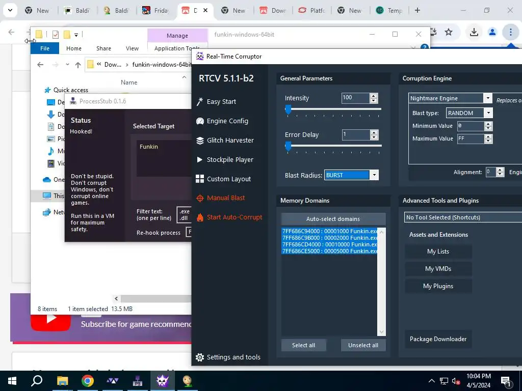Click muted volume tray icon

coord(456,381)
